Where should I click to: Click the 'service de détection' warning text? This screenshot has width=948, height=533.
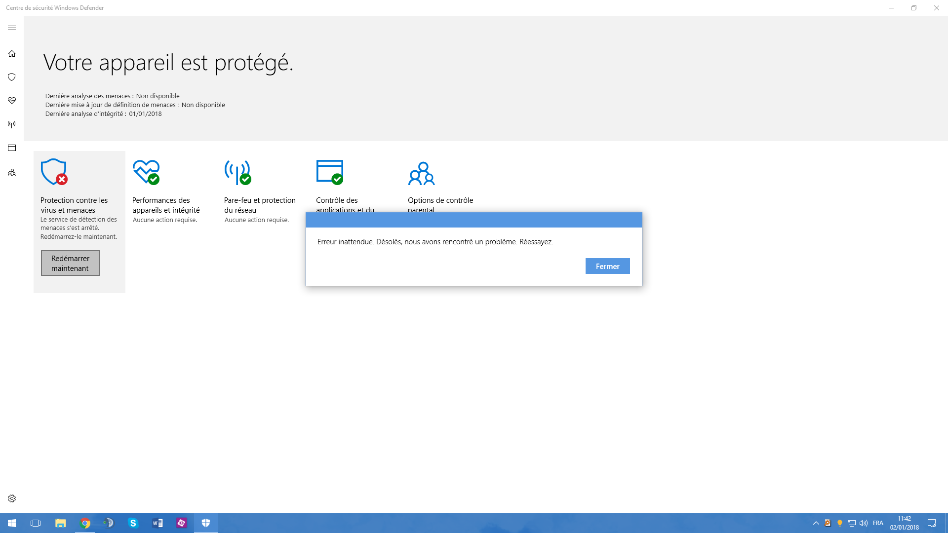point(79,228)
